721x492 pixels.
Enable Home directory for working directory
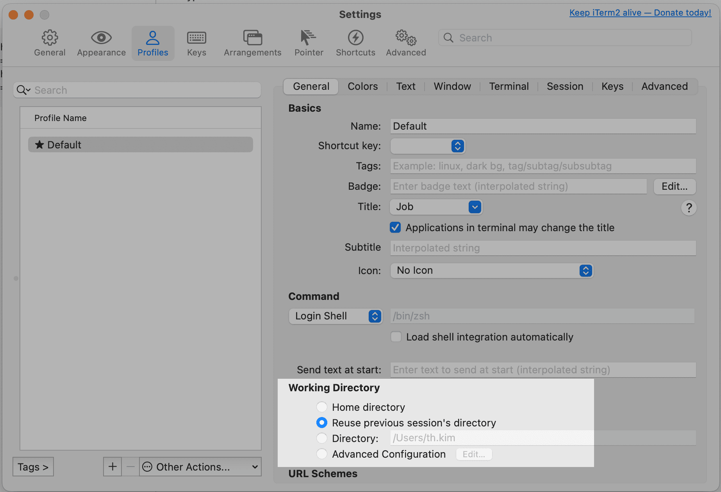click(321, 406)
